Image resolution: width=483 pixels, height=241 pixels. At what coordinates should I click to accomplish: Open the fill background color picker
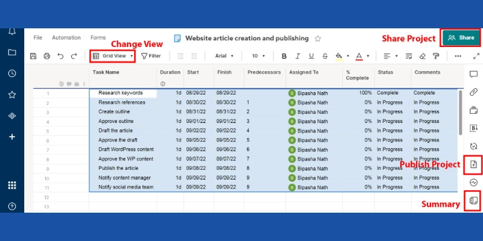click(x=341, y=56)
